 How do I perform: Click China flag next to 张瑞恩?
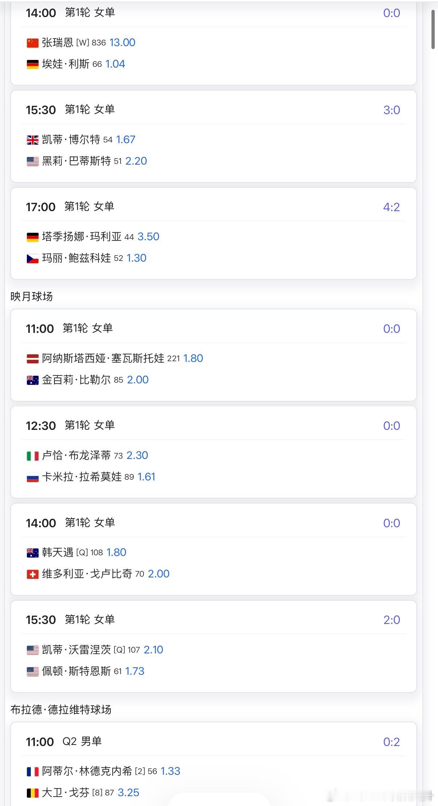[33, 43]
